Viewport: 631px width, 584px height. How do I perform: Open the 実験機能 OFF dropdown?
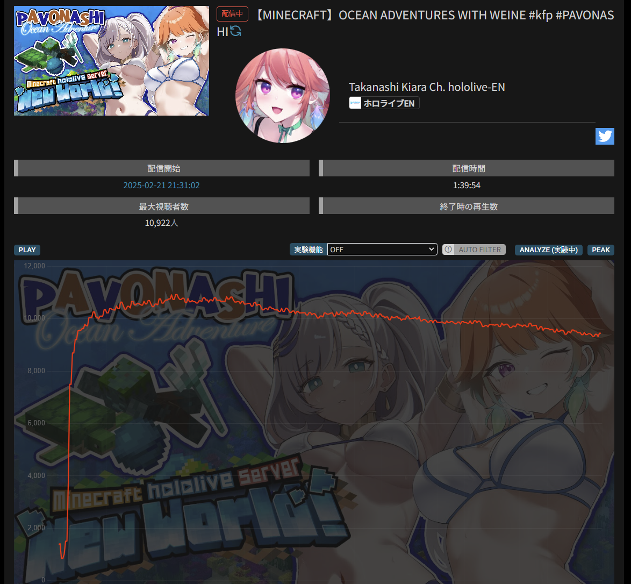382,250
